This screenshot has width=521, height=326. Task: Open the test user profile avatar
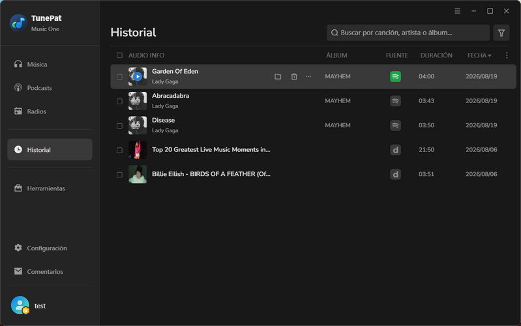(x=20, y=305)
